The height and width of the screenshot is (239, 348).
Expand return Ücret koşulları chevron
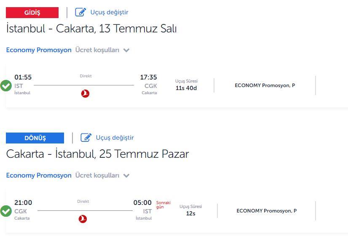tap(126, 176)
